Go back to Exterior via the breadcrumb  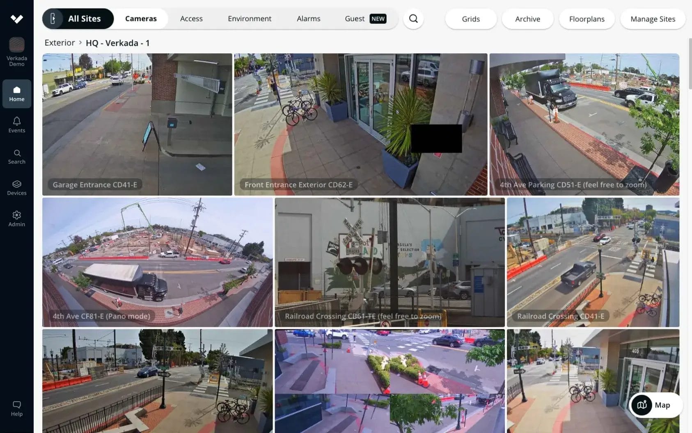point(60,43)
